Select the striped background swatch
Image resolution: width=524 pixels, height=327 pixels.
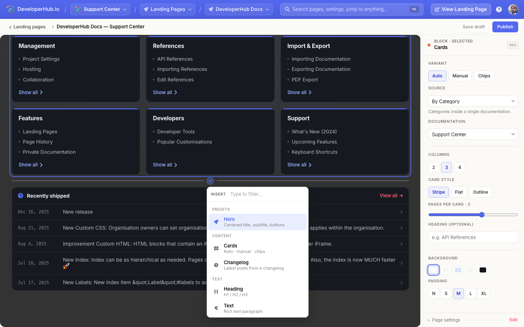pos(471,270)
